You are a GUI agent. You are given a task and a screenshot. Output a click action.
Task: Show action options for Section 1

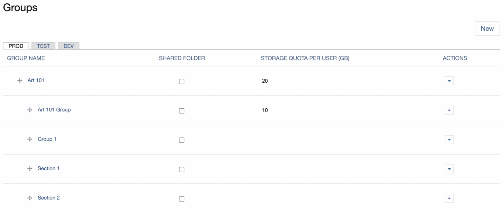[x=449, y=169]
